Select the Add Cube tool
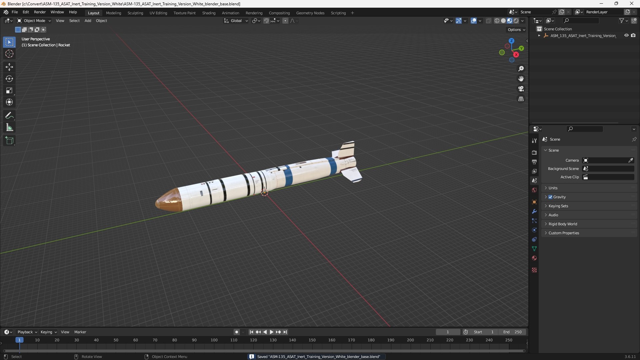Viewport: 640px width, 360px height. pos(9,141)
